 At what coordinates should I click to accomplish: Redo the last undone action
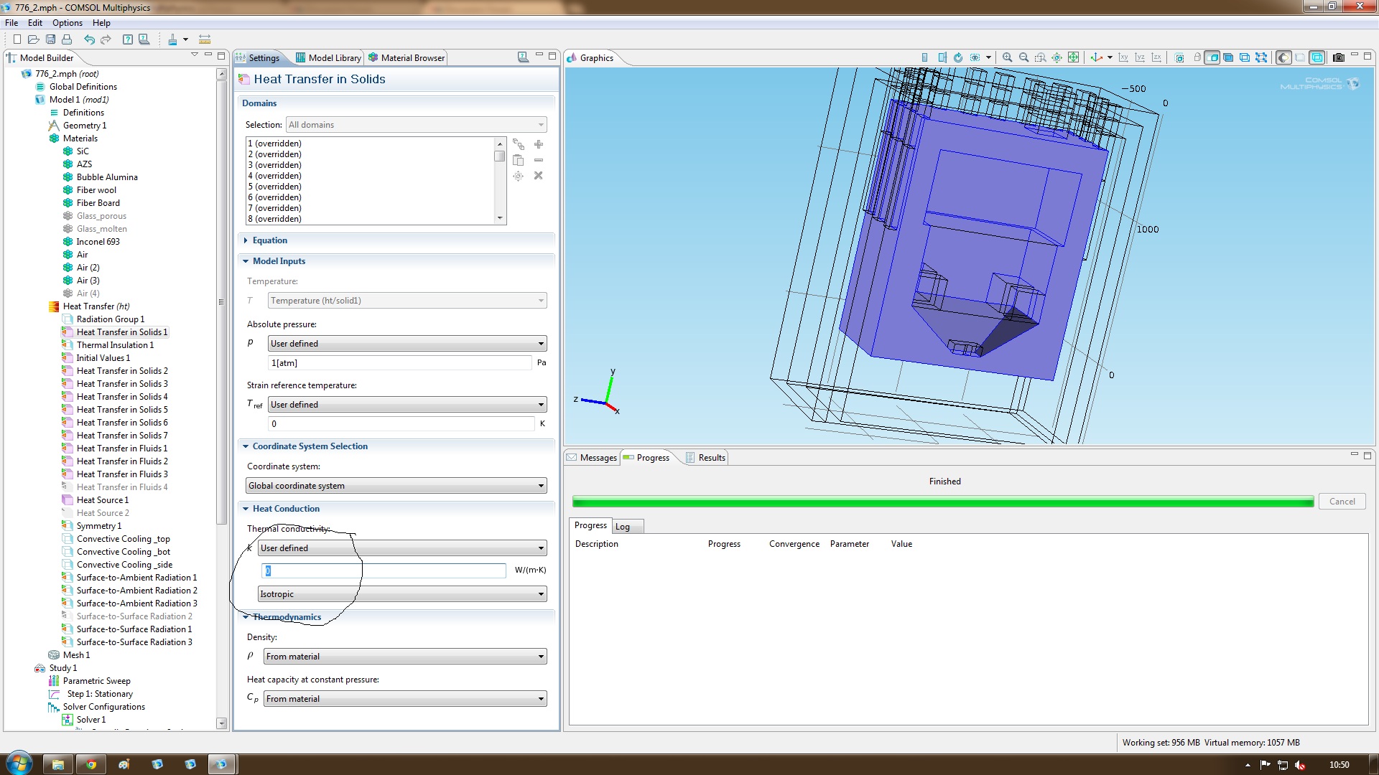pos(106,39)
